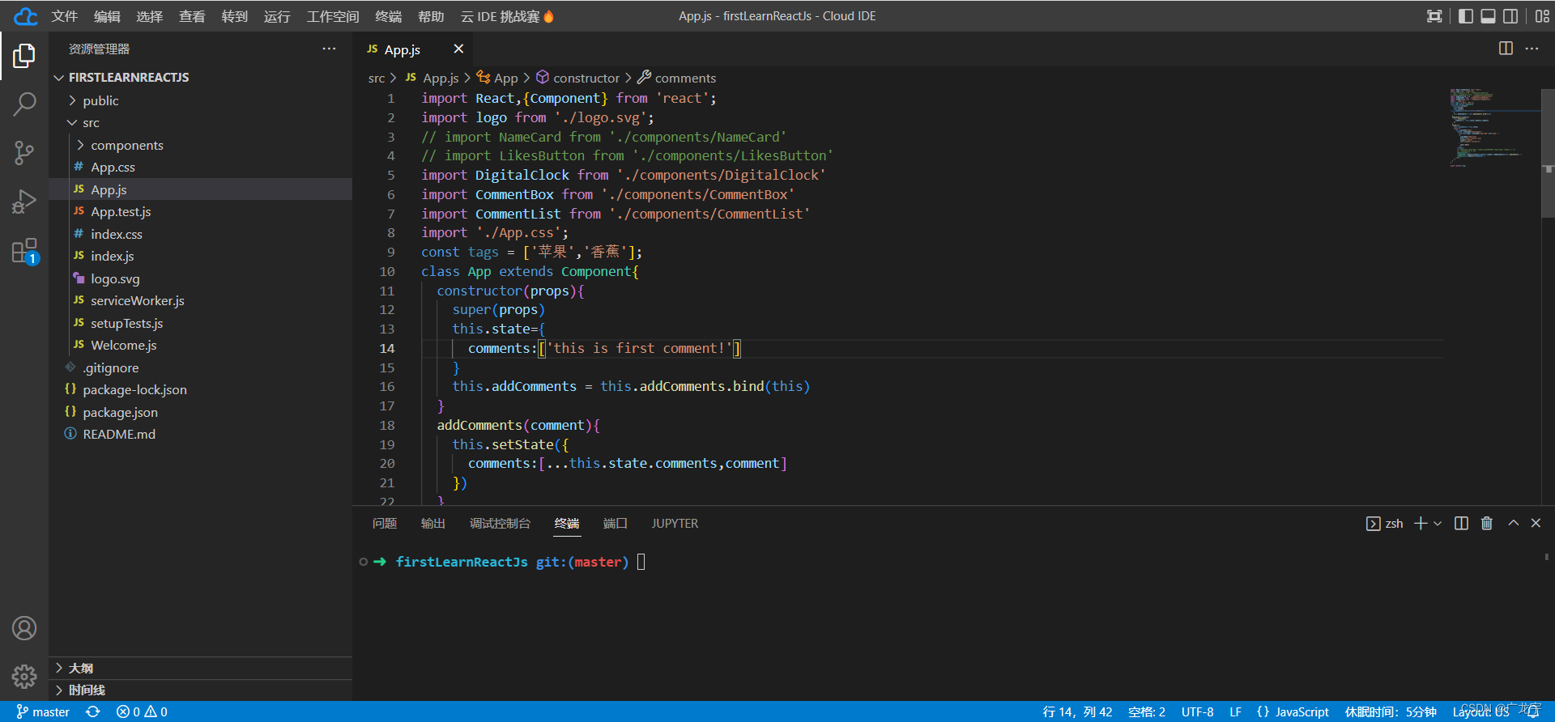
Task: Split the editor to the right
Action: (x=1506, y=49)
